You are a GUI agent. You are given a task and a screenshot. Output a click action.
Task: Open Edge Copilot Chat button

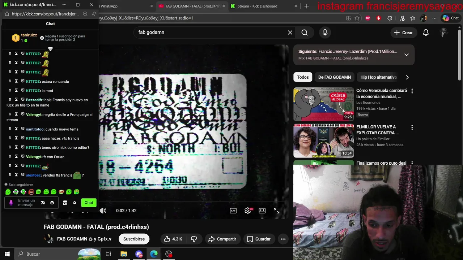[x=451, y=18]
